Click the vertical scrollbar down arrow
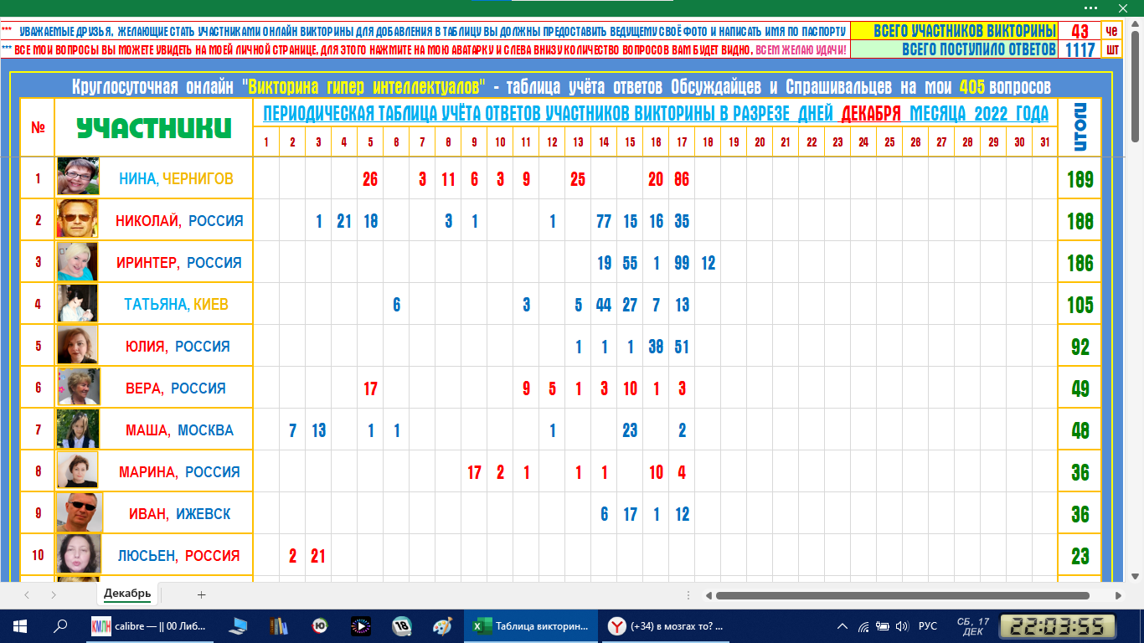This screenshot has height=643, width=1144. [x=1136, y=576]
